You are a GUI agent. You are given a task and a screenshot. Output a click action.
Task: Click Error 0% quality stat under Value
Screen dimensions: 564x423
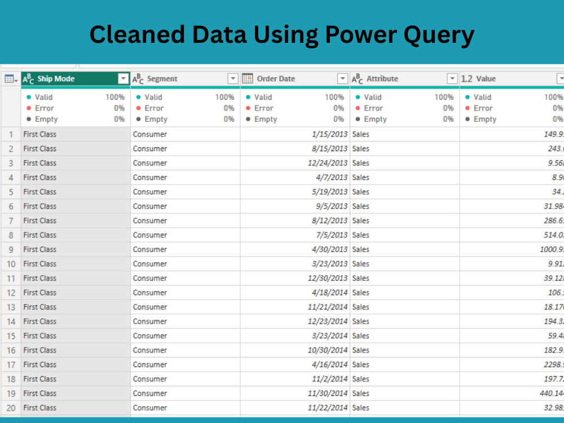pos(514,108)
